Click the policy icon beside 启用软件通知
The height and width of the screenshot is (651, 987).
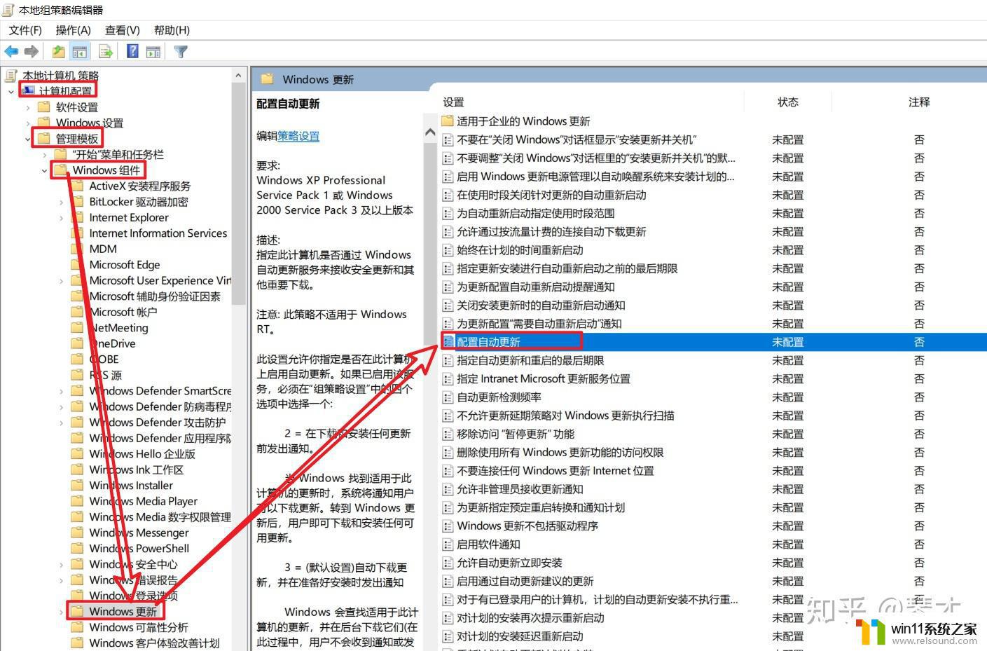click(448, 544)
